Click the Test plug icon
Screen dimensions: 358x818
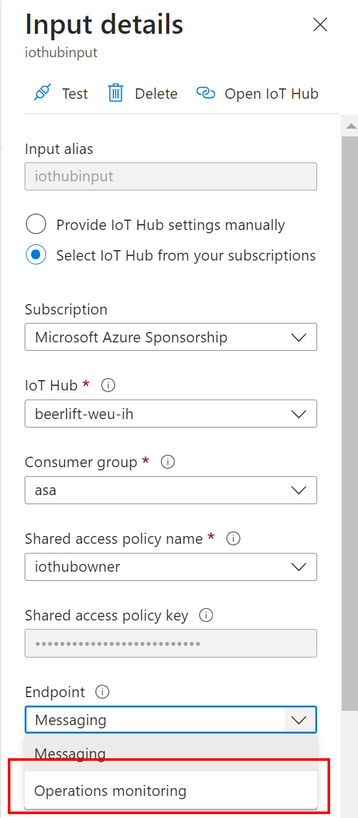pyautogui.click(x=42, y=93)
